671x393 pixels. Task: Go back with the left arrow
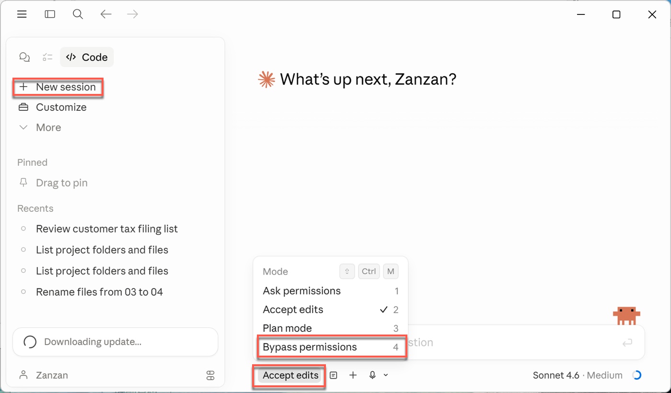[105, 14]
